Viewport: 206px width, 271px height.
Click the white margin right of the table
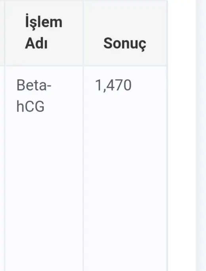pyautogui.click(x=181, y=135)
